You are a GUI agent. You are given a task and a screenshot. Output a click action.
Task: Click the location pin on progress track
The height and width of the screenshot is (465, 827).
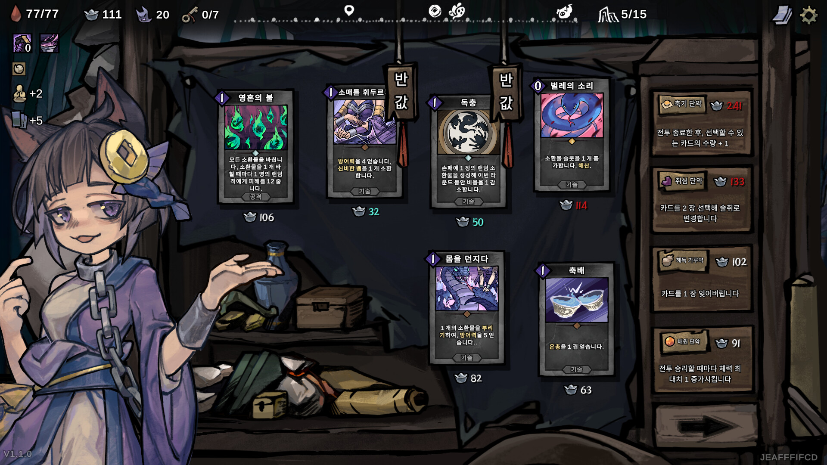[349, 10]
